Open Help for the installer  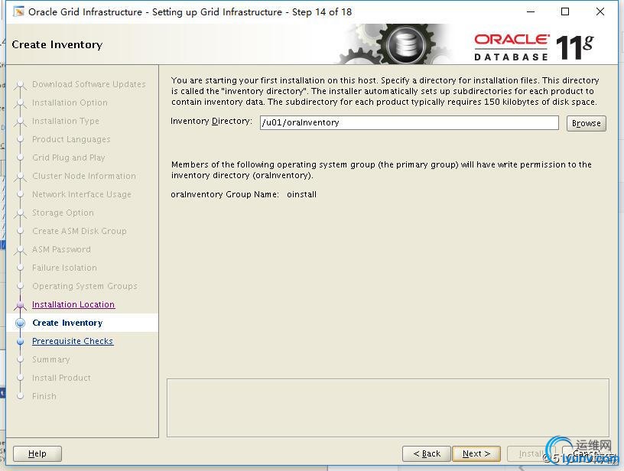pos(37,453)
